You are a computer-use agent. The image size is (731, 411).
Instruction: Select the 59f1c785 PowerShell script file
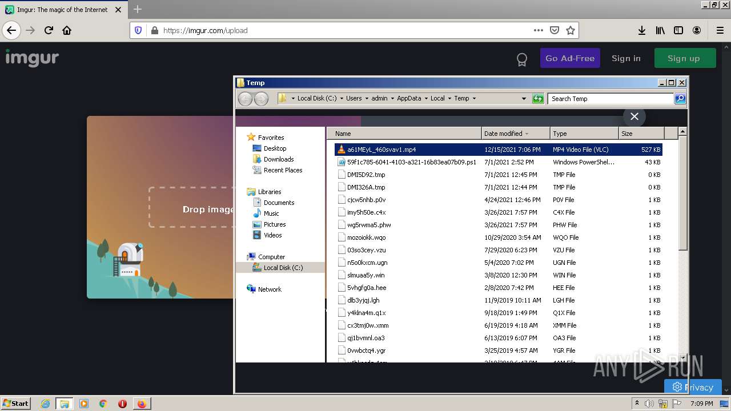498,162
